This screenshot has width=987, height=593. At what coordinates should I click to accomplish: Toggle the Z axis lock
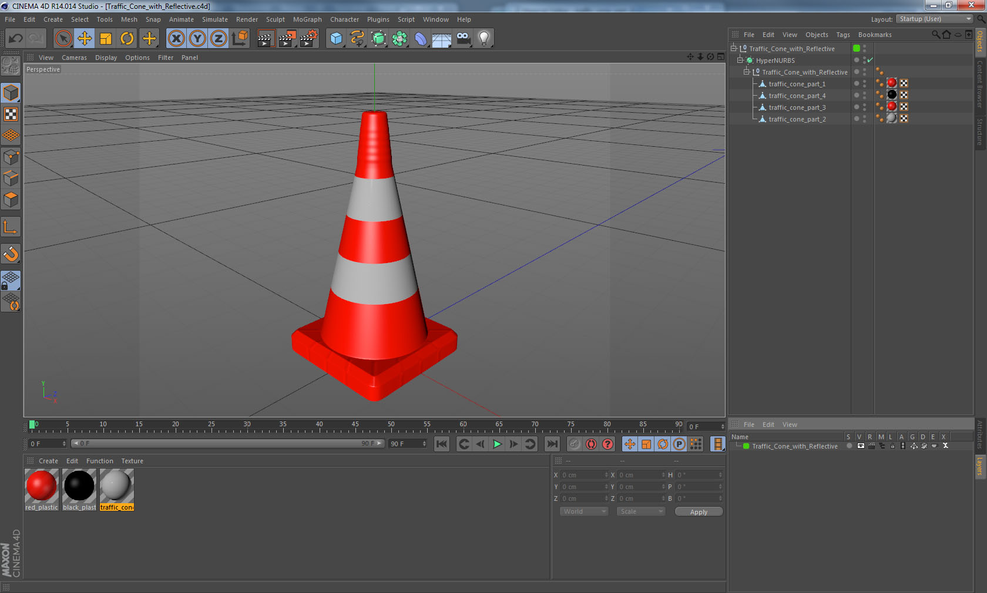point(219,39)
